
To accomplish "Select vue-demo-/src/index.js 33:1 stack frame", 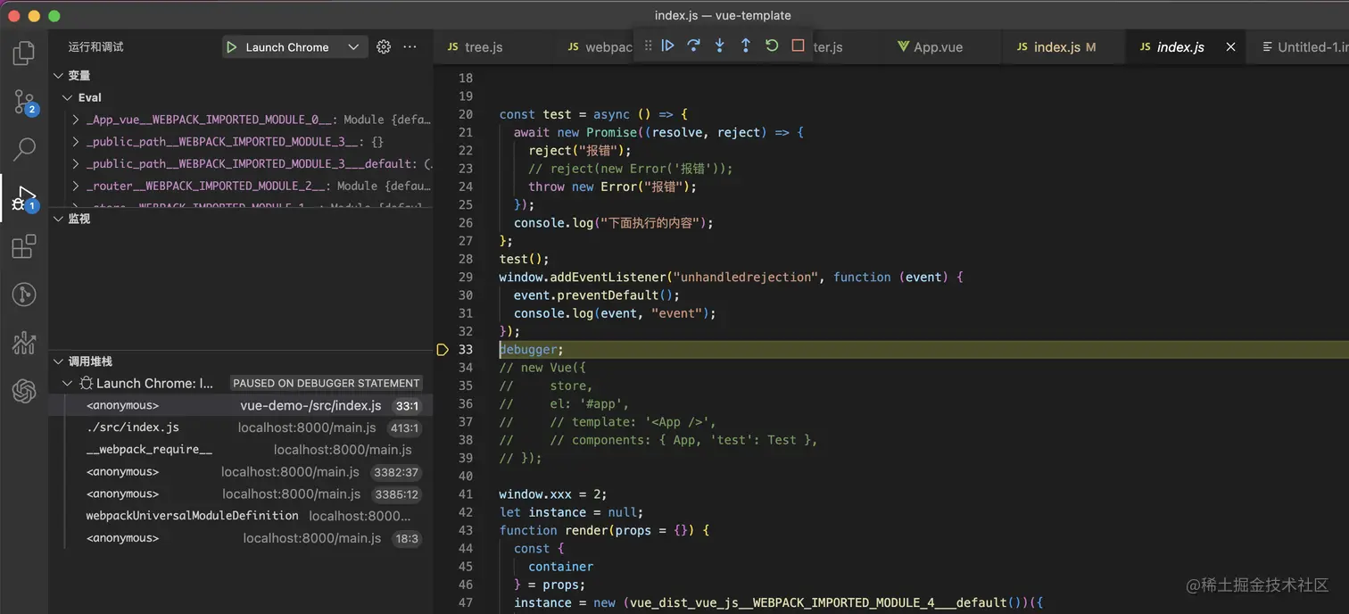I will (242, 405).
